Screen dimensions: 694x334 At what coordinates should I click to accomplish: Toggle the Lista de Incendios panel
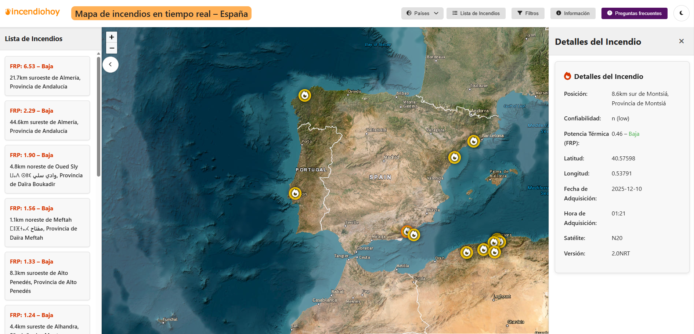[476, 13]
